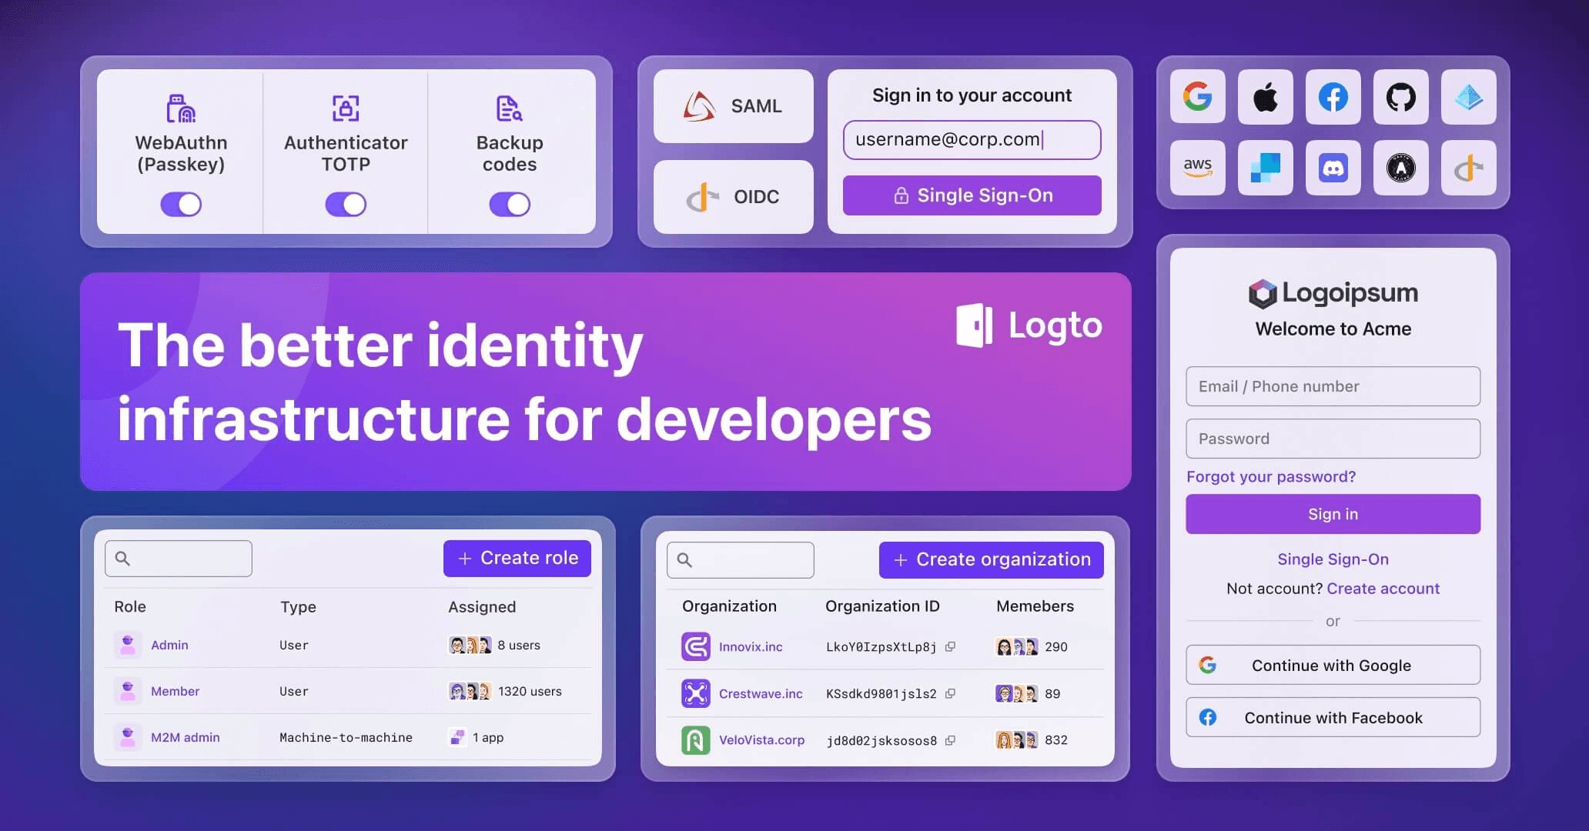Screen dimensions: 1589x831
Task: Click the Single Sign-On link under Sign in
Action: [1333, 559]
